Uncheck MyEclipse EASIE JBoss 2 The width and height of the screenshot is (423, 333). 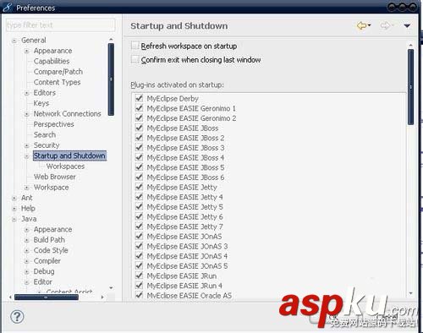click(x=139, y=138)
